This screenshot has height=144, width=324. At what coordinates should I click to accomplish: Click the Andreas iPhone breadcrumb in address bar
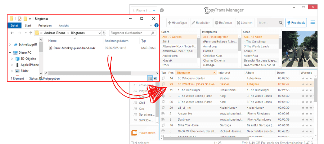(x=55, y=33)
